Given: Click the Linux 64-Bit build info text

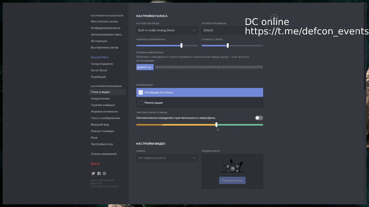Looking at the screenshot, I should [105, 186].
